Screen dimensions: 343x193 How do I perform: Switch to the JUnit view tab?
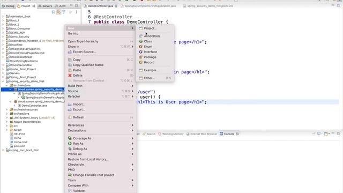click(60, 6)
